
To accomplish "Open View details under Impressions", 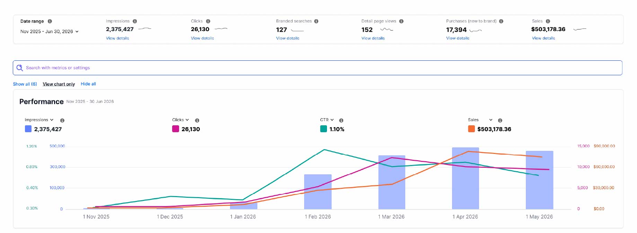I will pos(117,38).
